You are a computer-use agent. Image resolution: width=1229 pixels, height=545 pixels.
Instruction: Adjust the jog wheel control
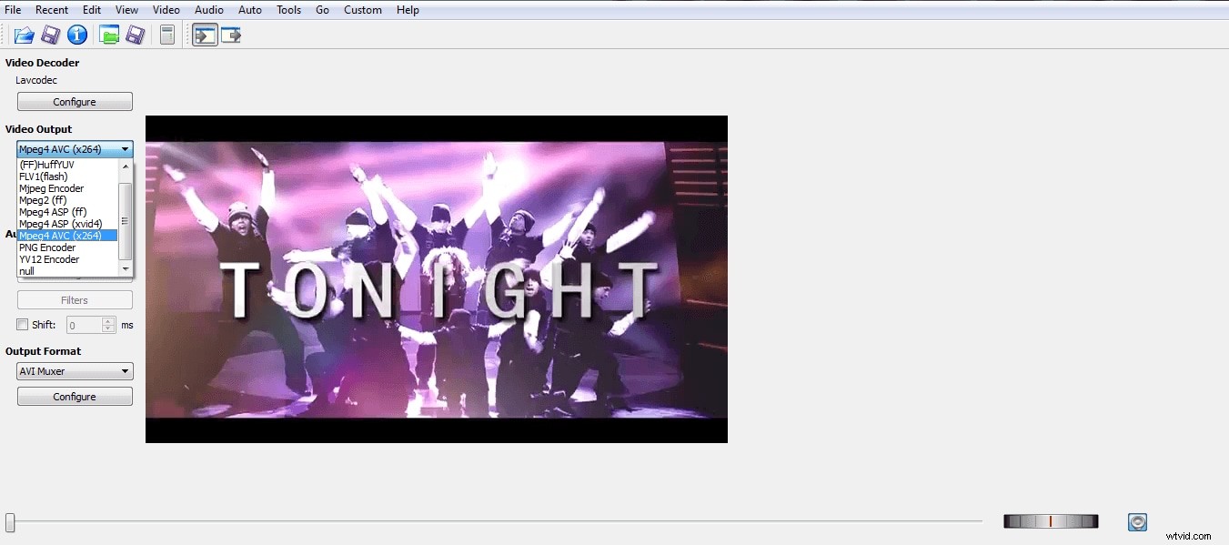pyautogui.click(x=1051, y=520)
